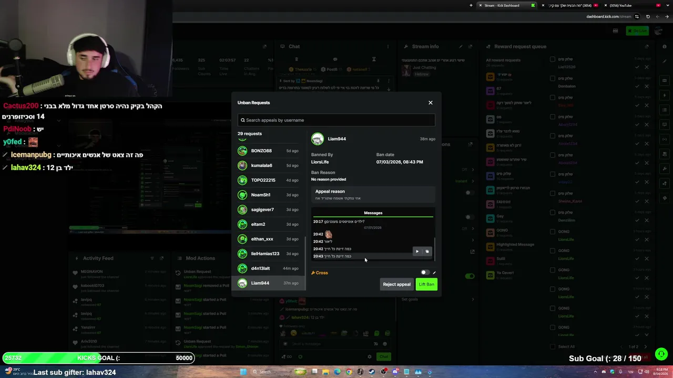Screen dimensions: 673x378
Task: Open Chrome from the taskbar
Action: click(x=349, y=372)
